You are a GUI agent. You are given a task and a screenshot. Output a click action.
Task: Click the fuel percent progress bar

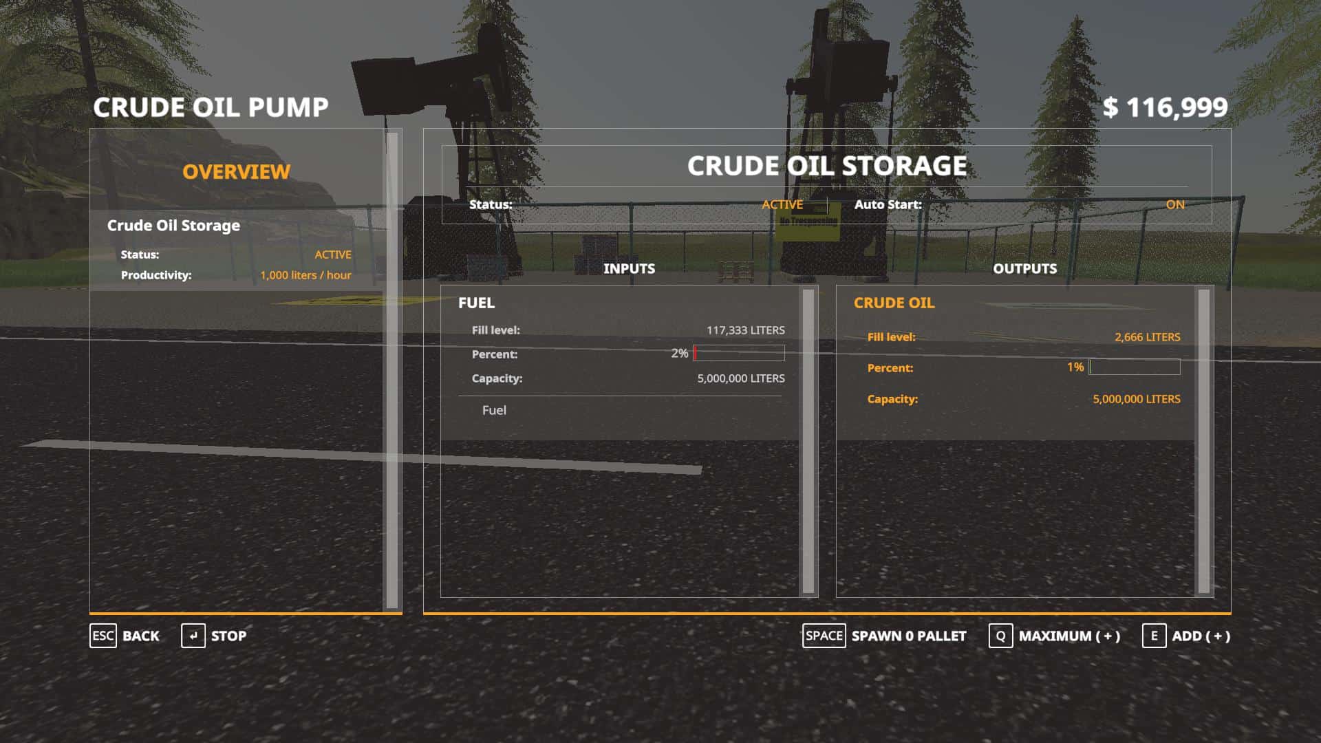click(739, 354)
